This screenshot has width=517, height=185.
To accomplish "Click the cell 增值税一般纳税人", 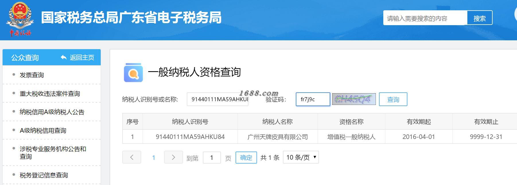I will click(351, 137).
